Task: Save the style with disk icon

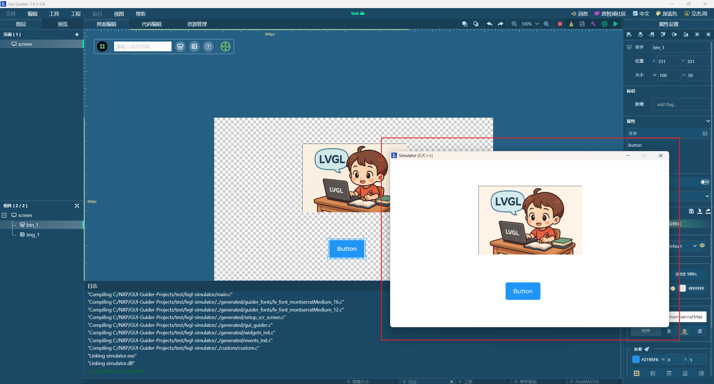Action: (691, 211)
